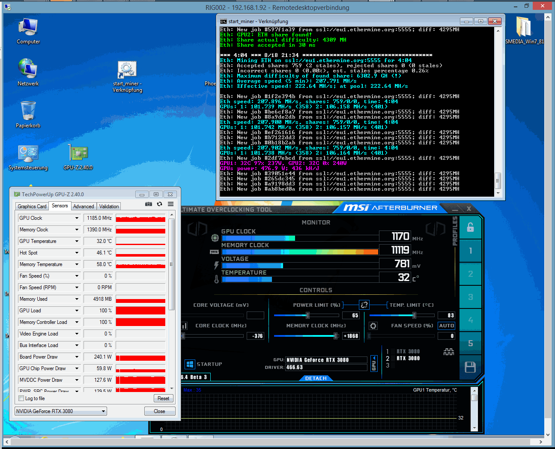
Task: Click the fan speed value field 0
Action: click(x=446, y=336)
